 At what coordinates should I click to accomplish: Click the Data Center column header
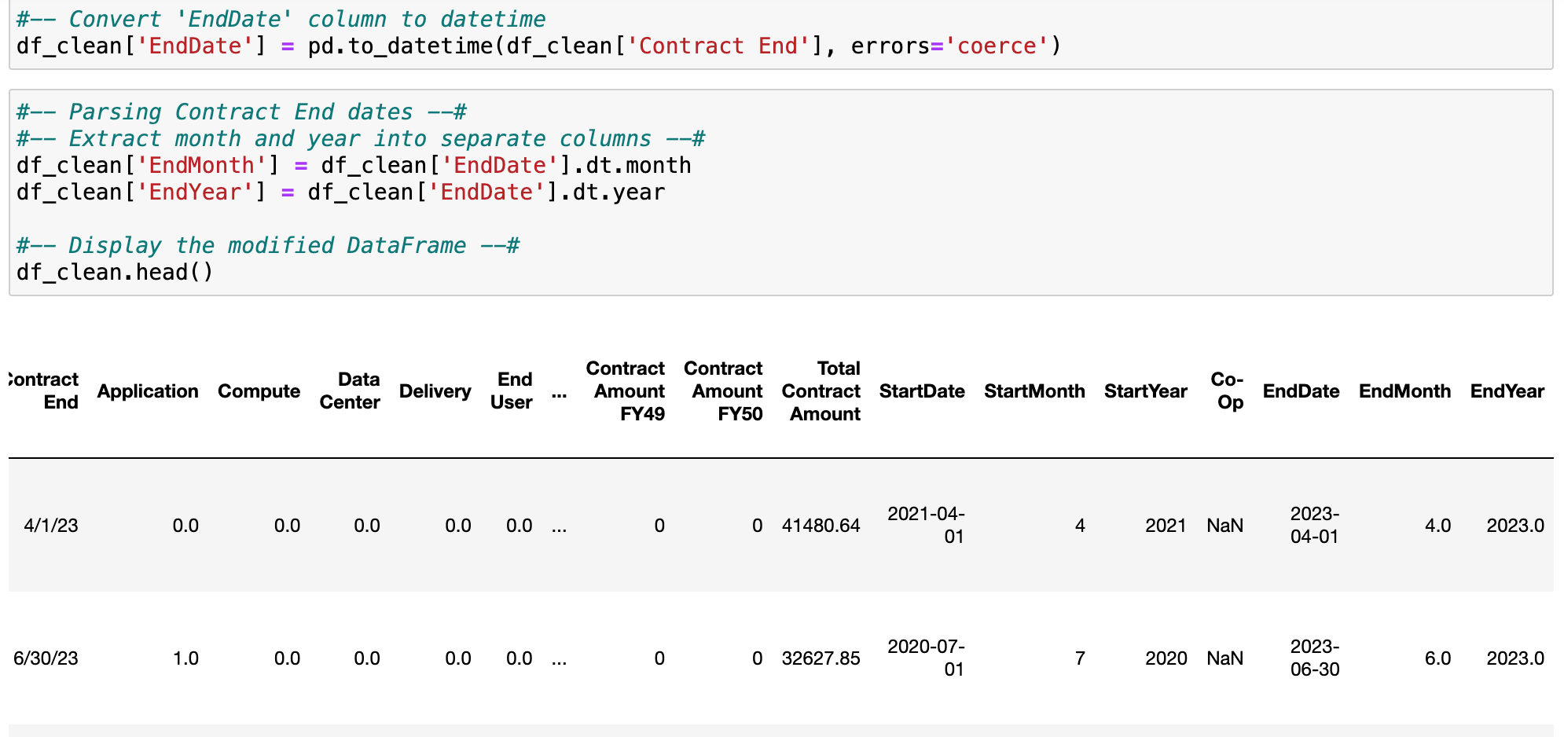(350, 391)
